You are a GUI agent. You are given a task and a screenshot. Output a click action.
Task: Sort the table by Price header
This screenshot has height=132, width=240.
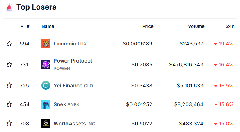148,26
